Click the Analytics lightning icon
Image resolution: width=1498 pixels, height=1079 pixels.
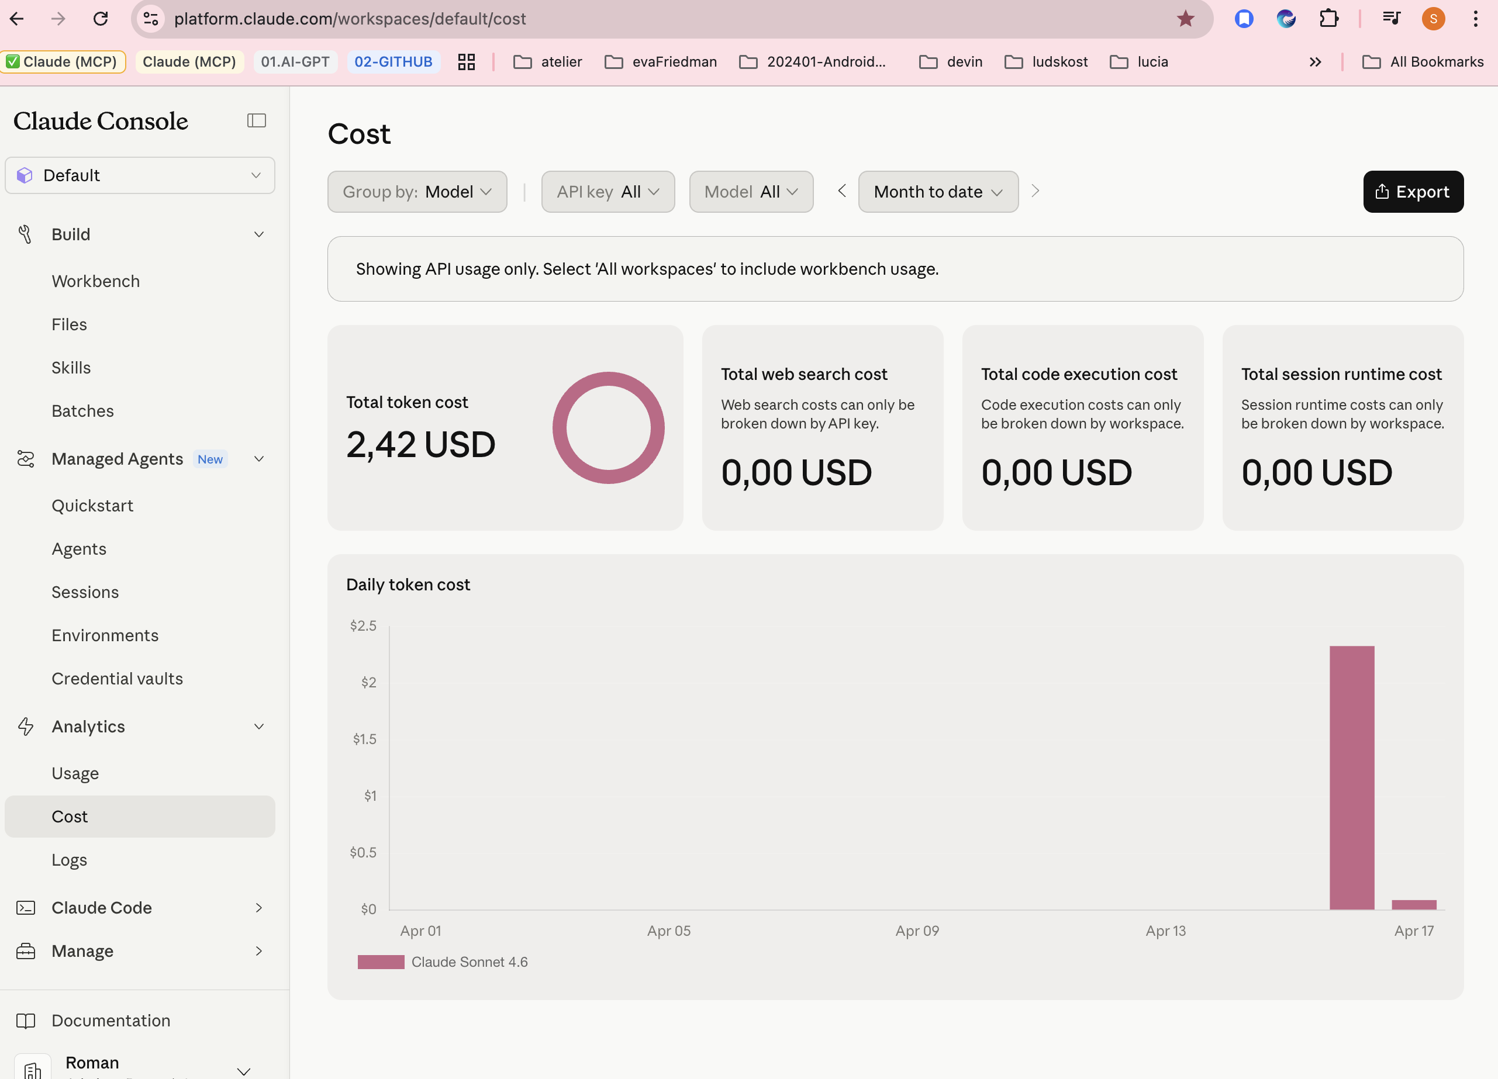[x=25, y=727]
